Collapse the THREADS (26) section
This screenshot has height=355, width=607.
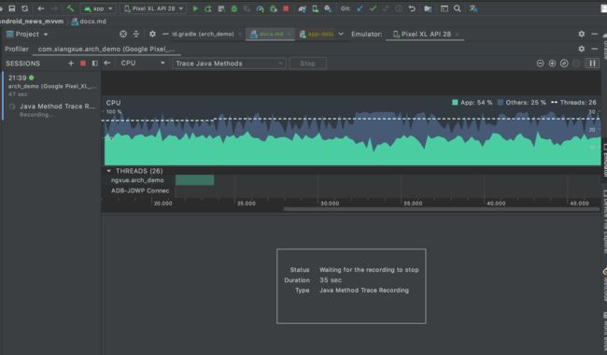108,171
